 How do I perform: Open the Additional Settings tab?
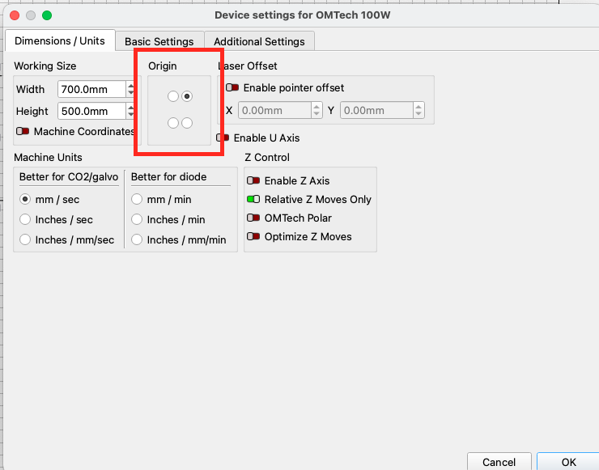tap(259, 41)
